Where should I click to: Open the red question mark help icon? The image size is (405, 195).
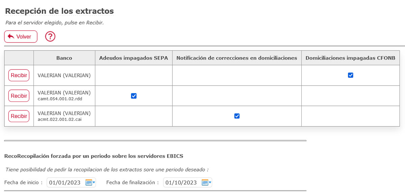(50, 36)
